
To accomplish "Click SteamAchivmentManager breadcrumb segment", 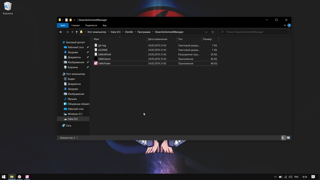I will pos(169,32).
